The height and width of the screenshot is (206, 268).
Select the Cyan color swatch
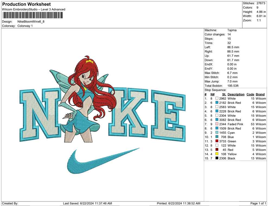click(217, 132)
